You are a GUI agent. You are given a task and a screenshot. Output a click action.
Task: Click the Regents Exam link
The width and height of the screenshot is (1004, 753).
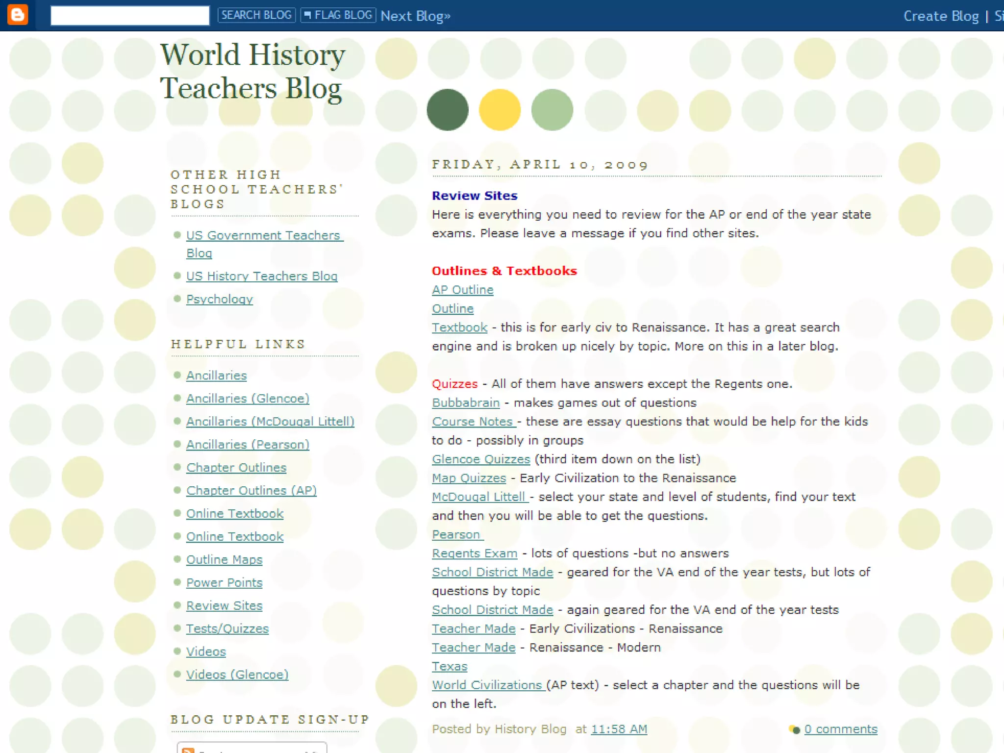[x=474, y=553]
